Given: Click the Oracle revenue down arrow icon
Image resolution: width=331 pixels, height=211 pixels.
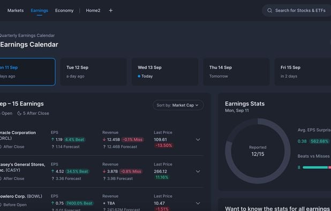Looking at the screenshot, I should (104, 139).
